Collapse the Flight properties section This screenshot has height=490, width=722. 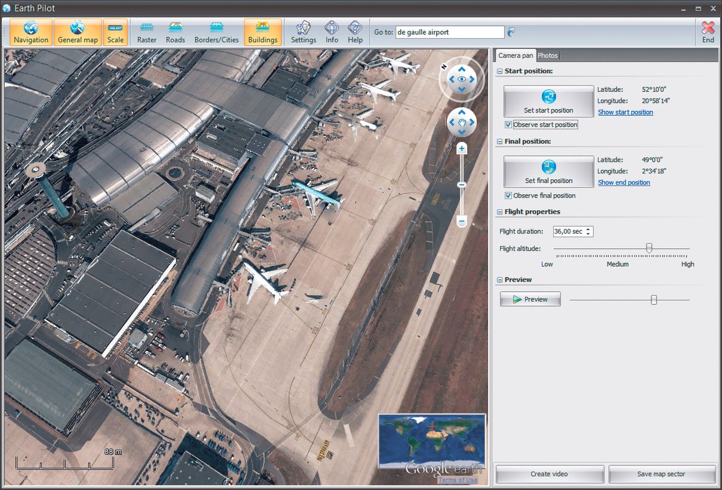click(499, 212)
